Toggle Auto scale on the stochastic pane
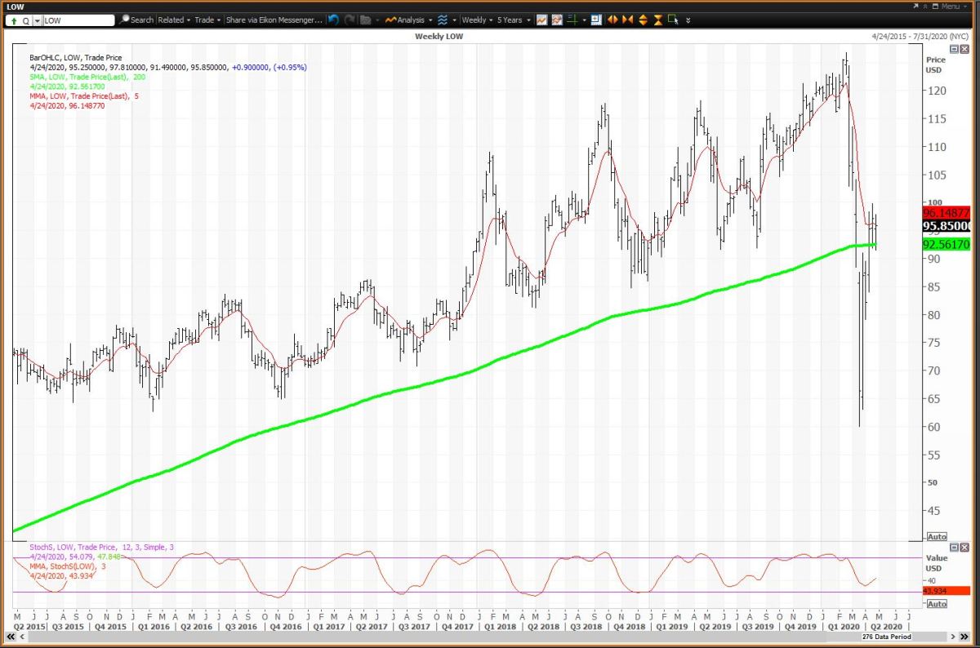This screenshot has width=980, height=648. point(936,603)
